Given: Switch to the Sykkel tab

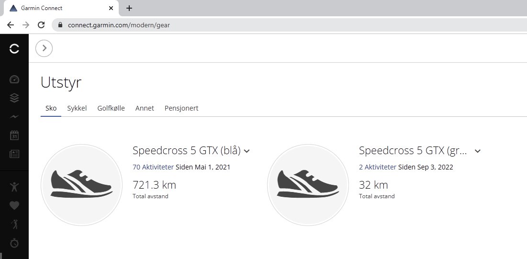Looking at the screenshot, I should coord(77,108).
